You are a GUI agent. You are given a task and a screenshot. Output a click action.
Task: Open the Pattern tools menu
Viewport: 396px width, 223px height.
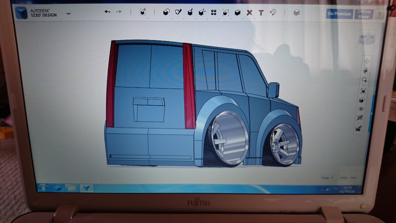(213, 12)
